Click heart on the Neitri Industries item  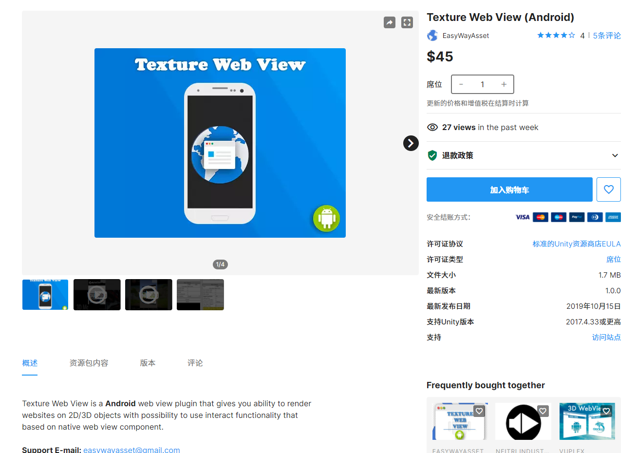tap(543, 411)
